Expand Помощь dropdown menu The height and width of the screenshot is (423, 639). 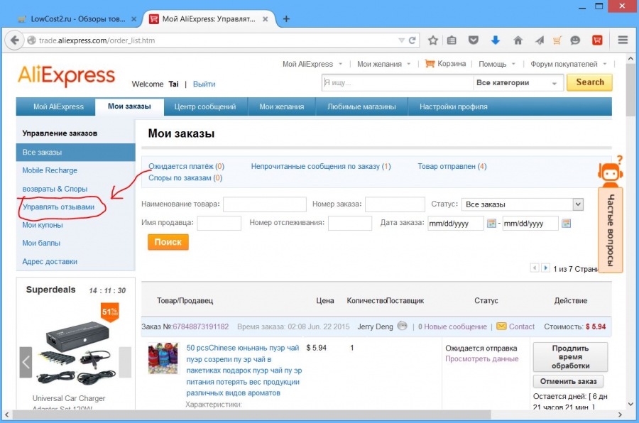pos(513,64)
